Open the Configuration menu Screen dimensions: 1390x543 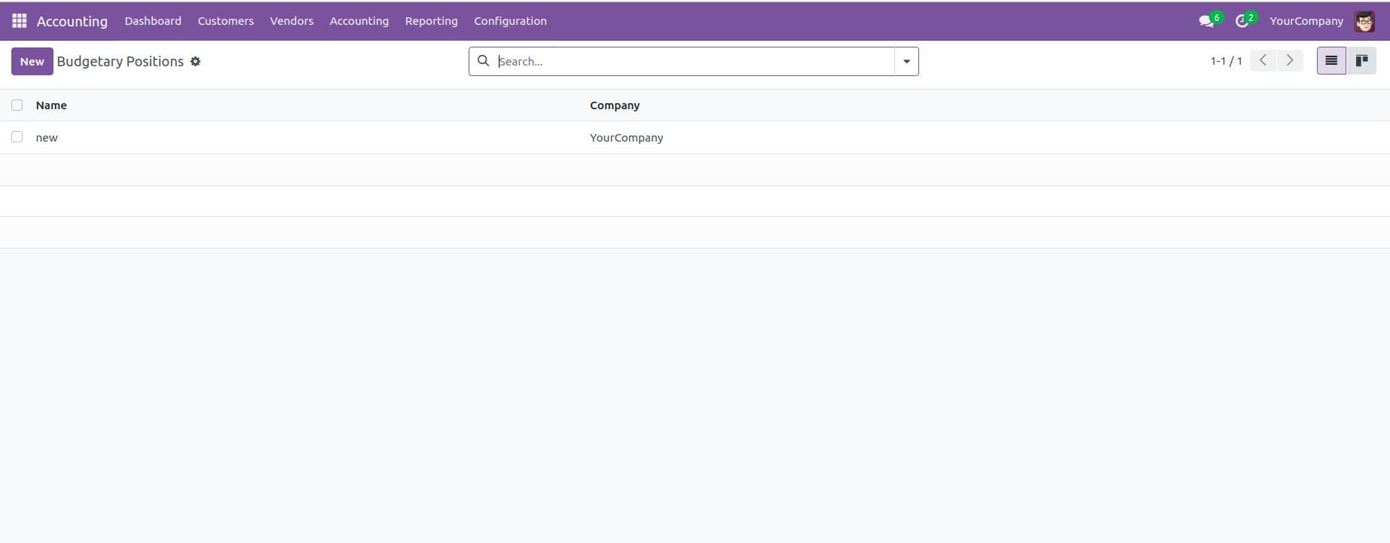click(x=510, y=21)
